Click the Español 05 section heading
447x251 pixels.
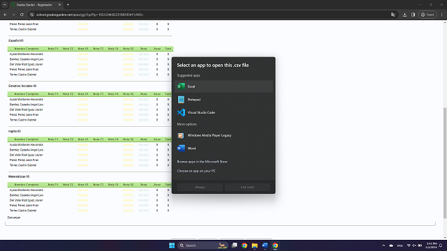pyautogui.click(x=16, y=40)
